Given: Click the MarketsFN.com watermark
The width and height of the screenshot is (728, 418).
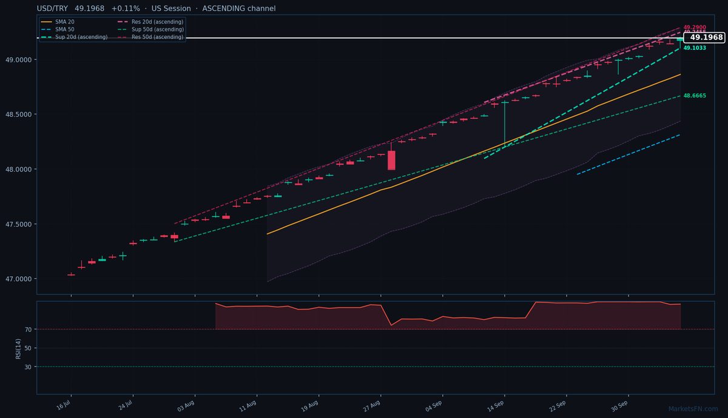Looking at the screenshot, I should (x=693, y=409).
